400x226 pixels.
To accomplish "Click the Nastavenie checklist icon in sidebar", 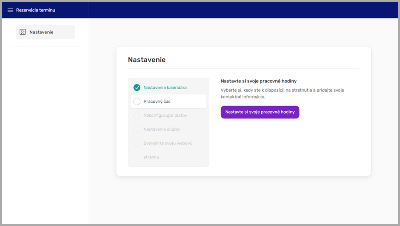I will (x=23, y=32).
